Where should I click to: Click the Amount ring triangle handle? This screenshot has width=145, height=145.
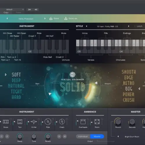click(x=96, y=83)
